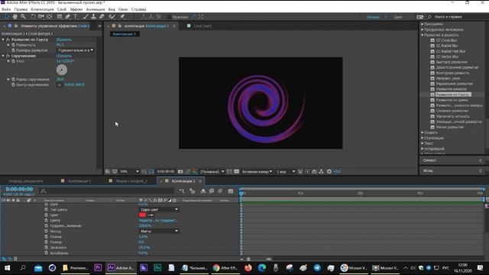The width and height of the screenshot is (489, 275).
Task: Enable the Привязка snapping checkbox
Action: click(170, 17)
